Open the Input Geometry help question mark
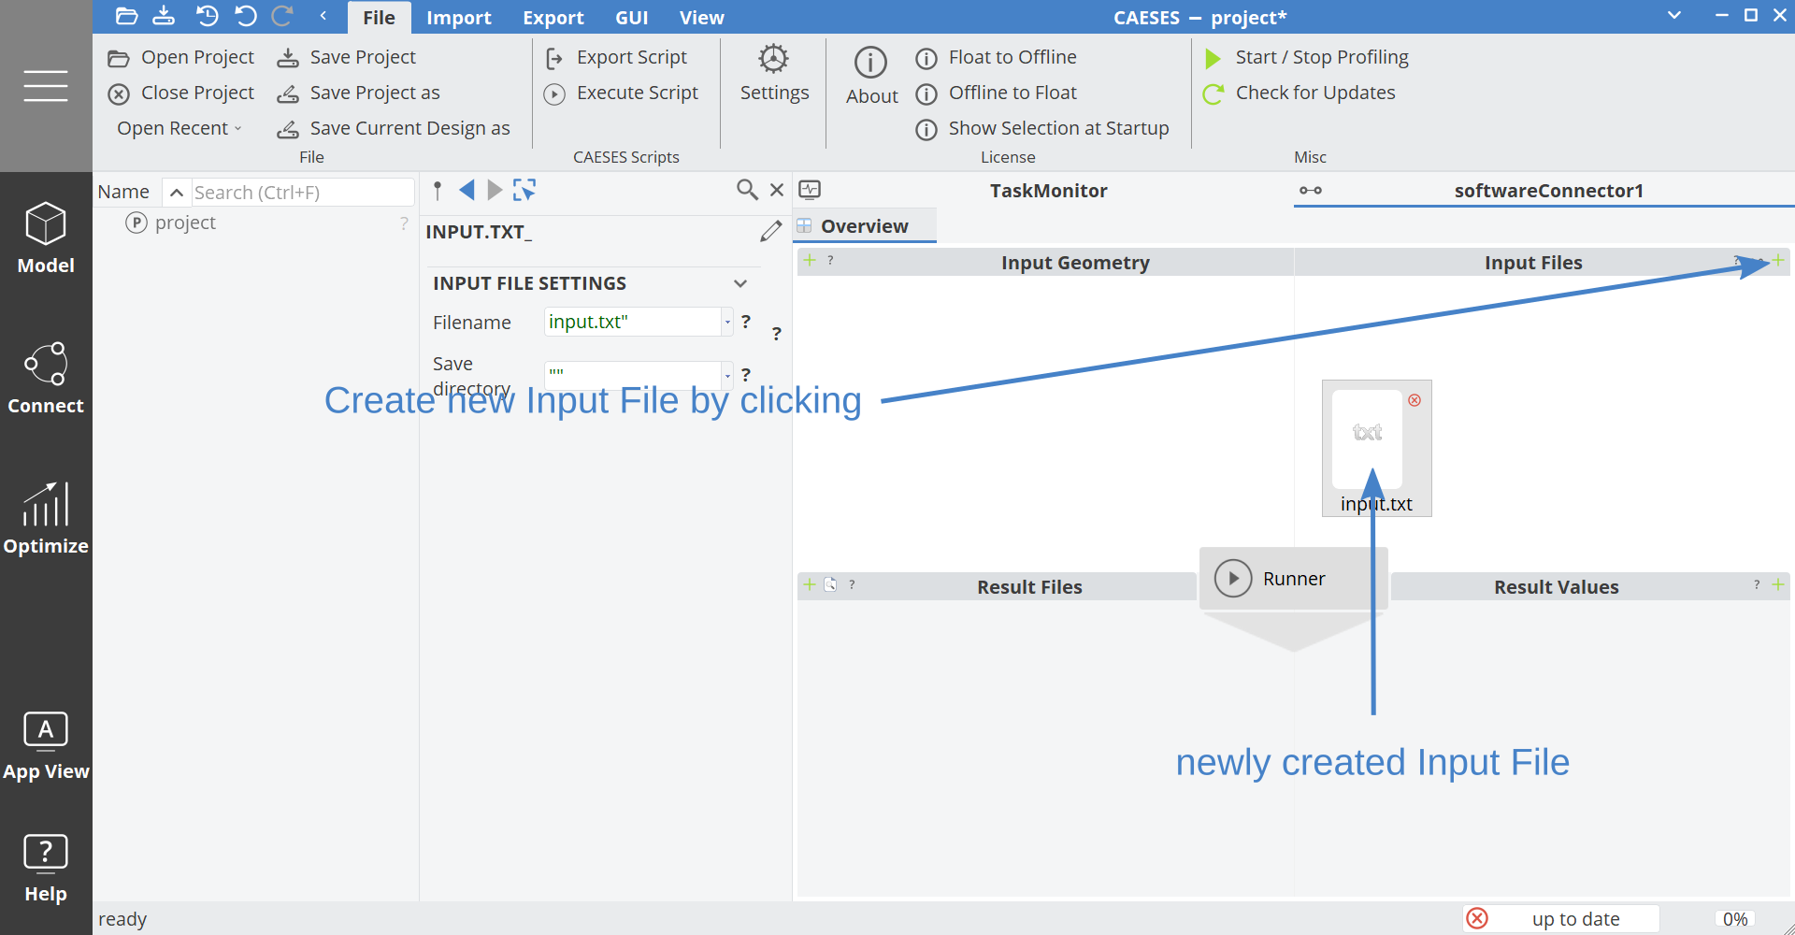The image size is (1795, 935). [x=830, y=260]
